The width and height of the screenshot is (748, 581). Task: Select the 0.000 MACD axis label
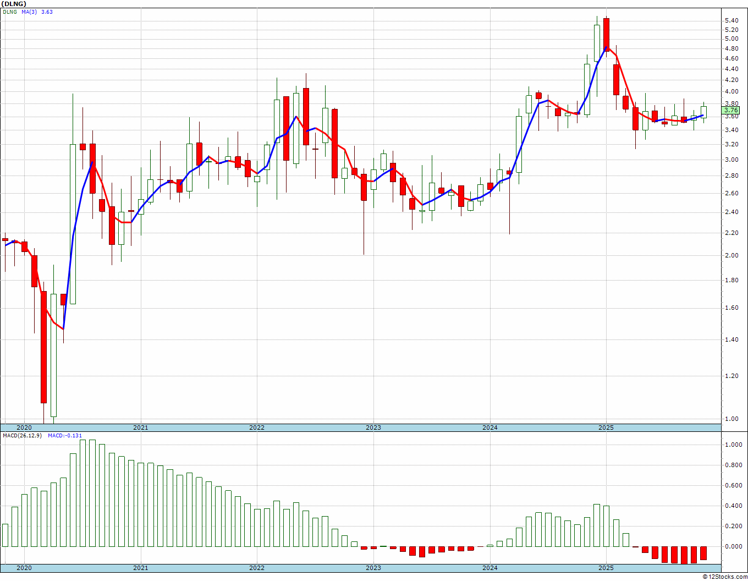[x=733, y=547]
